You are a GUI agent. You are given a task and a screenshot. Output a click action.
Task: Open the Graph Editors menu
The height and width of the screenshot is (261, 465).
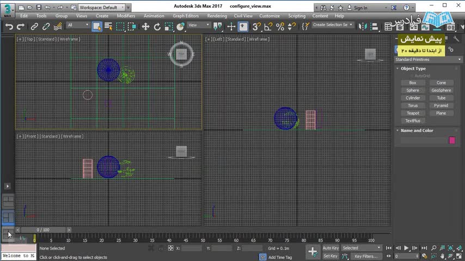(186, 16)
